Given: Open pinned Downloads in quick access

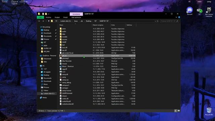Looking at the screenshot, I should [46, 33].
